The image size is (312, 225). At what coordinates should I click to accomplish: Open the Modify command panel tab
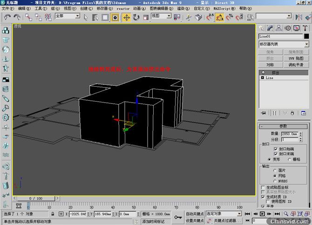(270, 28)
